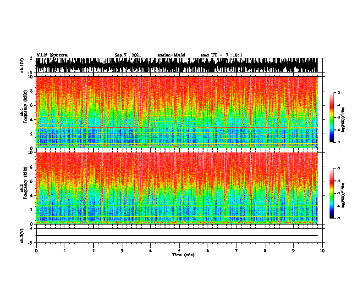Image resolution: width=363 pixels, height=281 pixels.
Task: Click the "-3" label on ch.1 color scale
Action: 338,93
